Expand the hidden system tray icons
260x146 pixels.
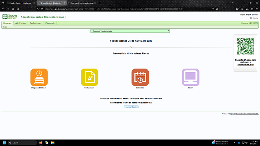[235, 143]
